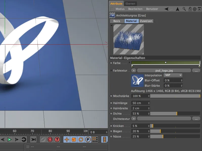Open the Dichtetextur arrow menu button

(134, 119)
